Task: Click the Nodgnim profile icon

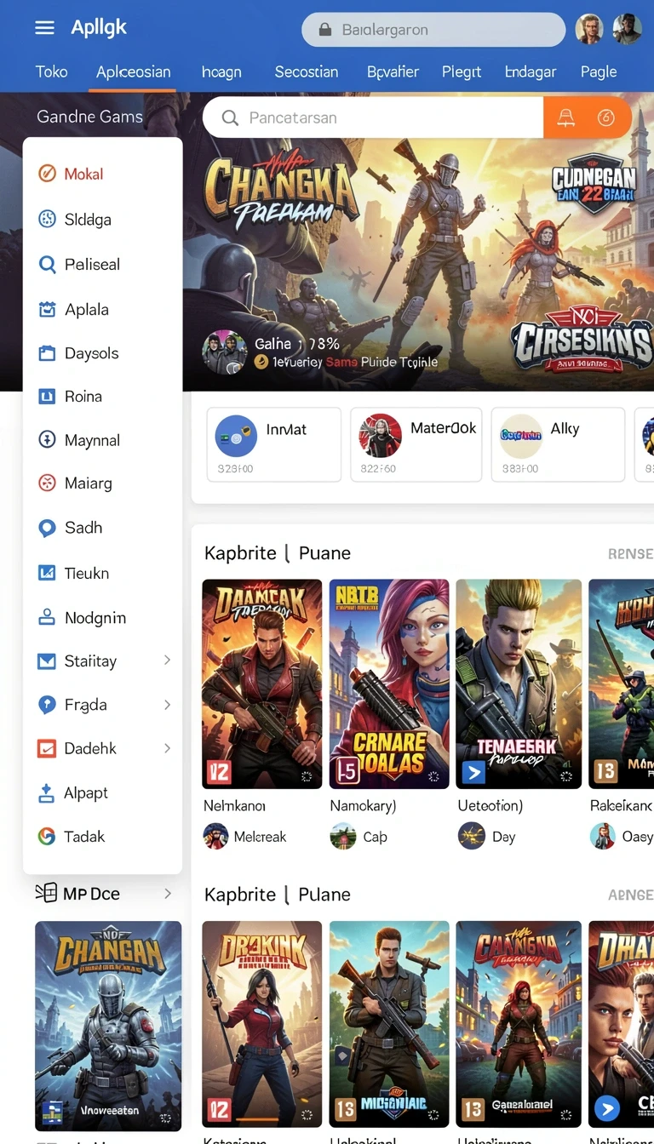Action: pyautogui.click(x=48, y=618)
